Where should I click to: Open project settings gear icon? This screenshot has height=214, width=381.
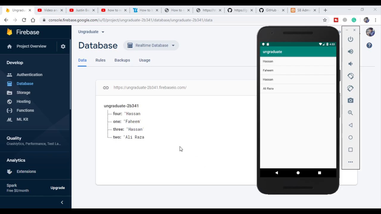click(63, 46)
